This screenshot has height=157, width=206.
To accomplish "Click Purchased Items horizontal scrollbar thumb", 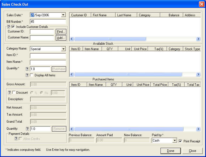I will [129, 129].
